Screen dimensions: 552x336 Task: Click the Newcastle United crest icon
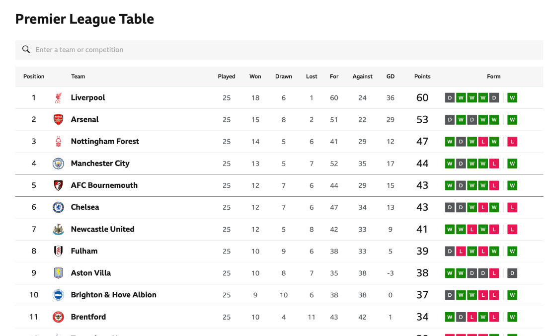[x=58, y=229]
